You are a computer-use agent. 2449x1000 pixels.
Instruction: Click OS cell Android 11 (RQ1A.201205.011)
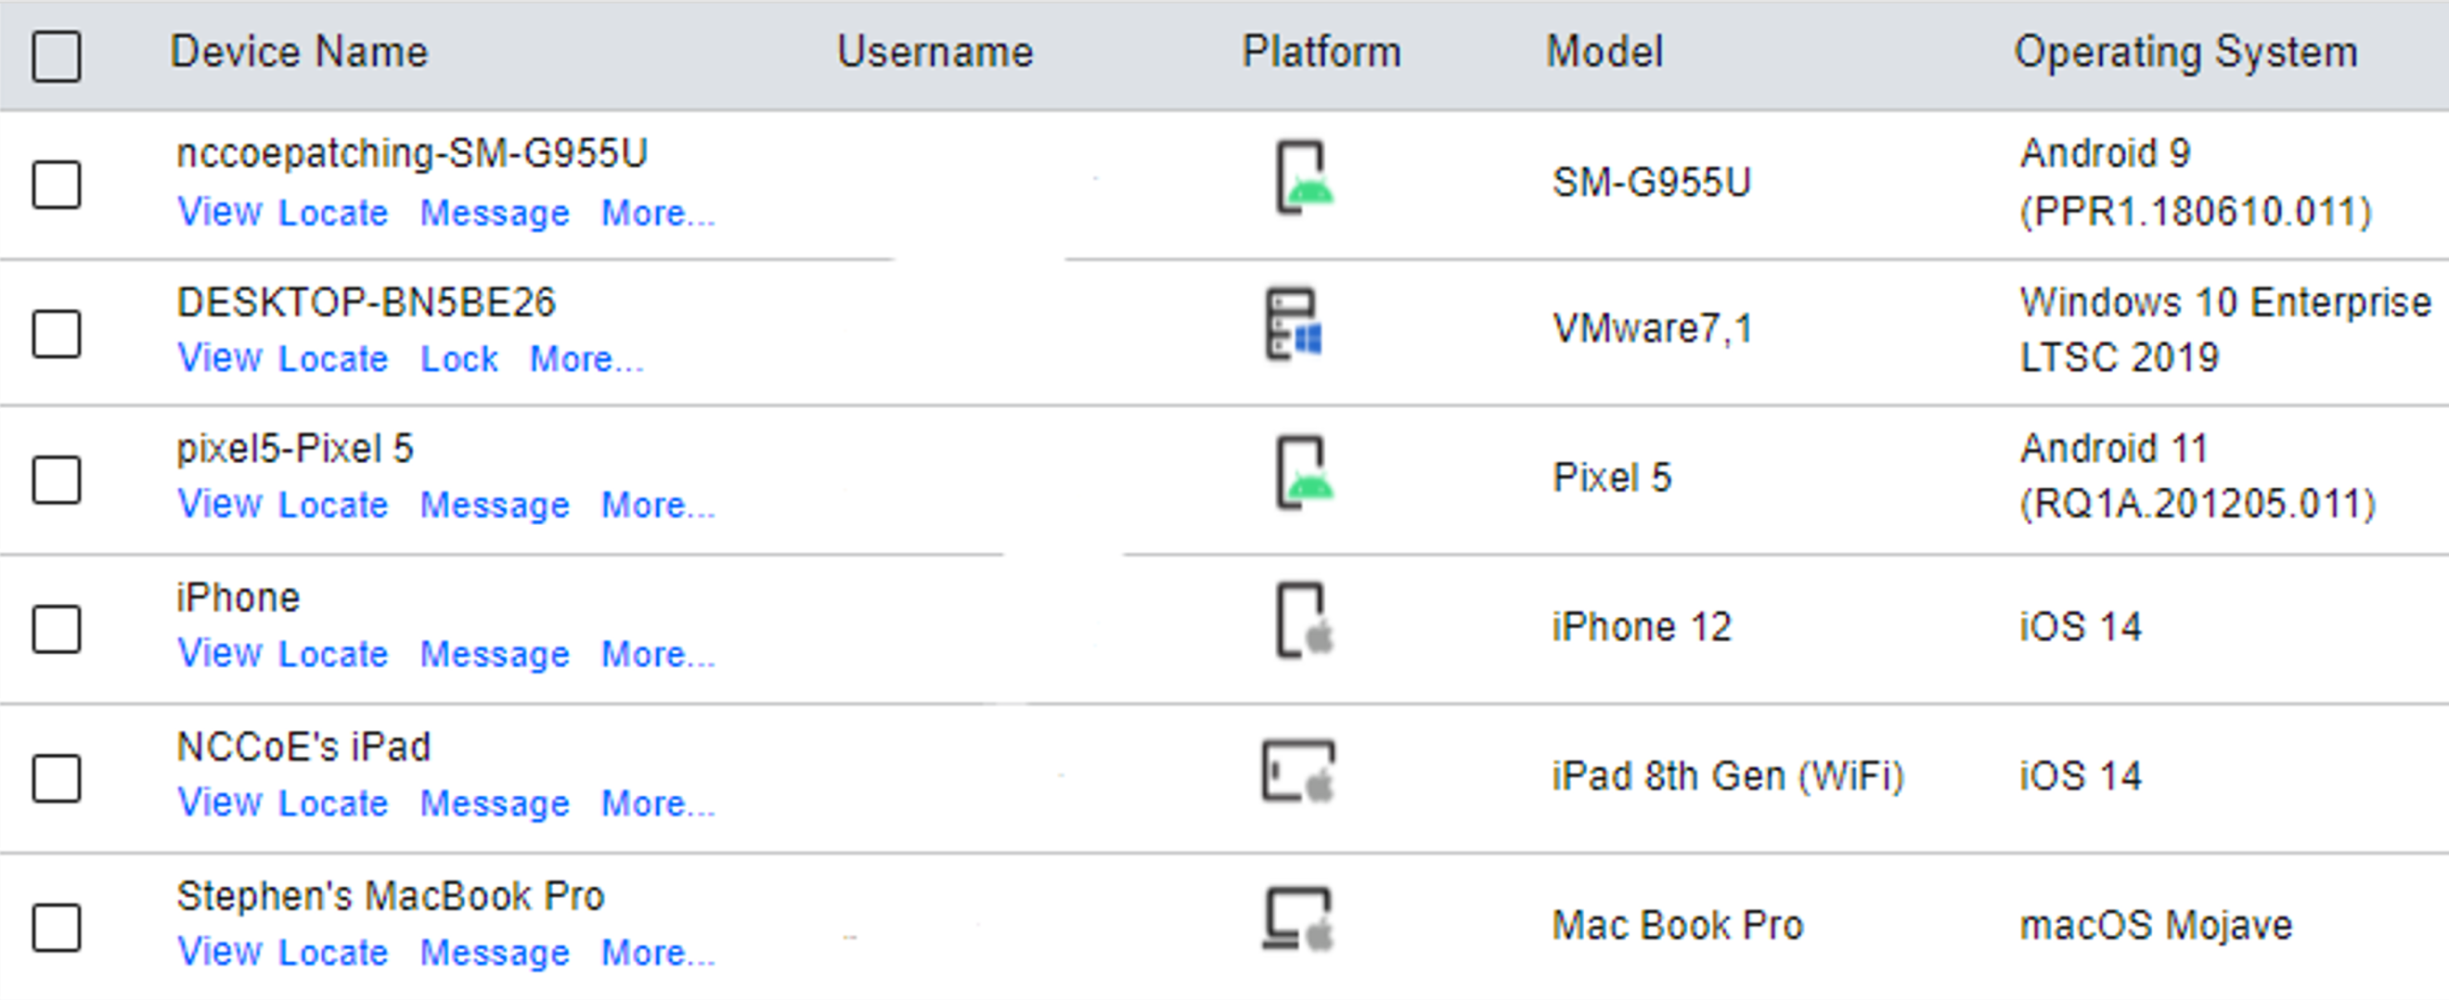pyautogui.click(x=2198, y=477)
